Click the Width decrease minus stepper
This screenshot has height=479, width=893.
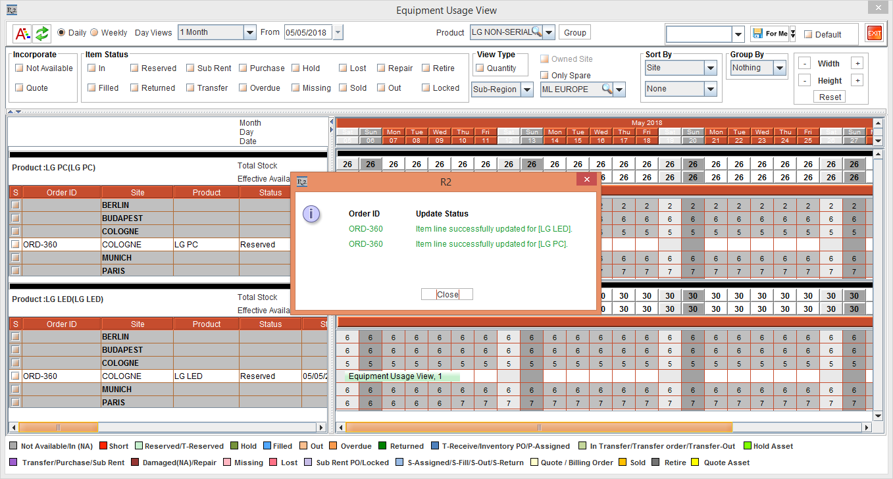(804, 63)
